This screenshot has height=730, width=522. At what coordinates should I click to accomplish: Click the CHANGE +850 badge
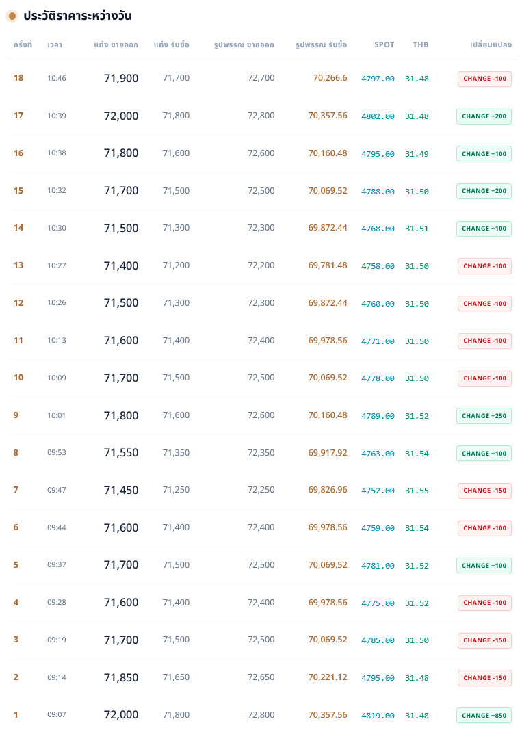[484, 715]
